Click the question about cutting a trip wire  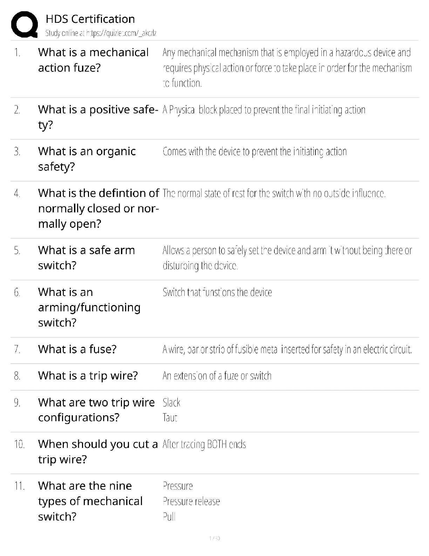click(98, 452)
